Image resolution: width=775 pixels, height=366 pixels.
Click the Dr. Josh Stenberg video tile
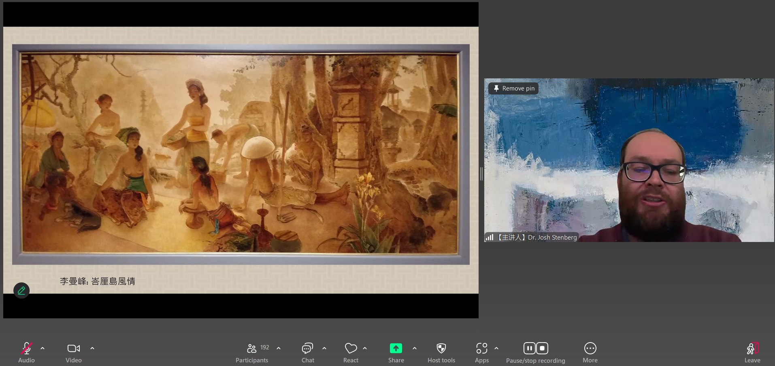tap(629, 160)
